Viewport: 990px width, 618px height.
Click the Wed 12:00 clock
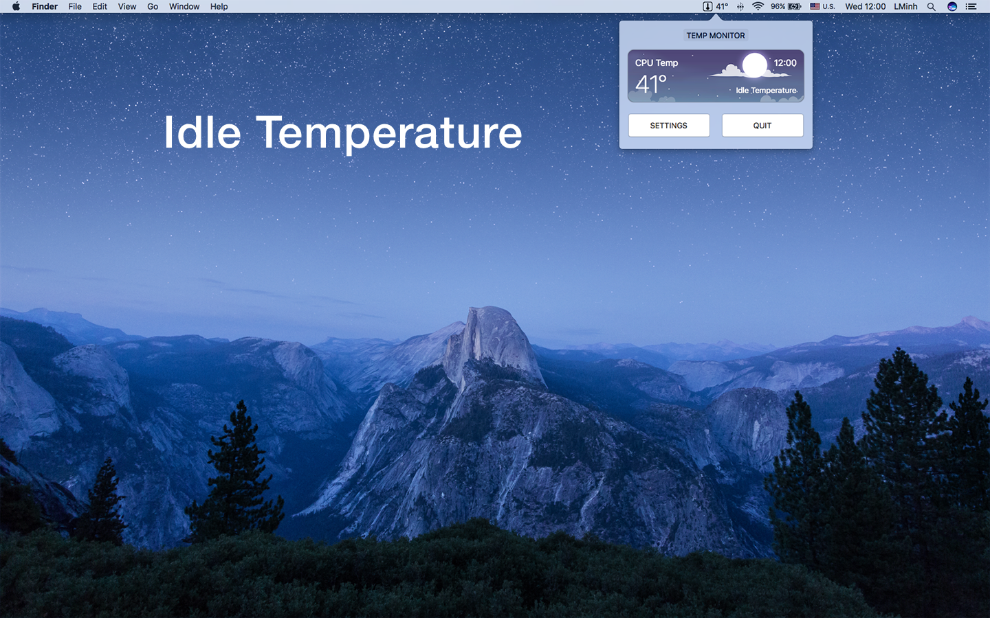pos(865,6)
